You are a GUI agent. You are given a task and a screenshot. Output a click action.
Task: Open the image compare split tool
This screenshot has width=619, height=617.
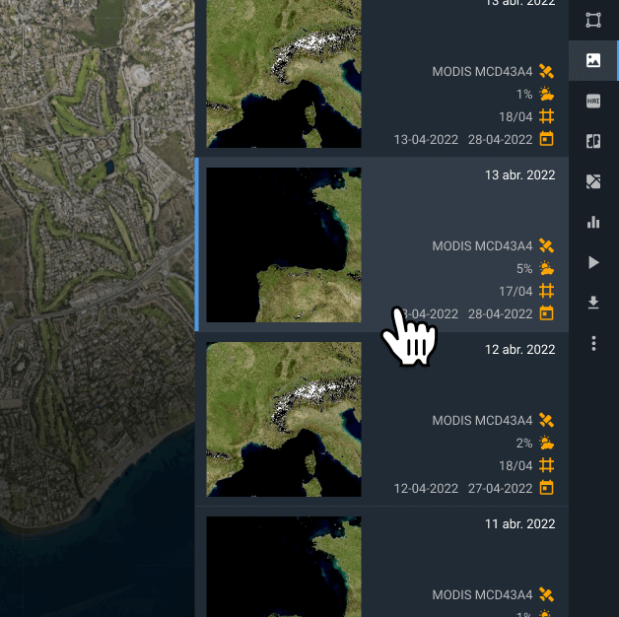pyautogui.click(x=593, y=141)
